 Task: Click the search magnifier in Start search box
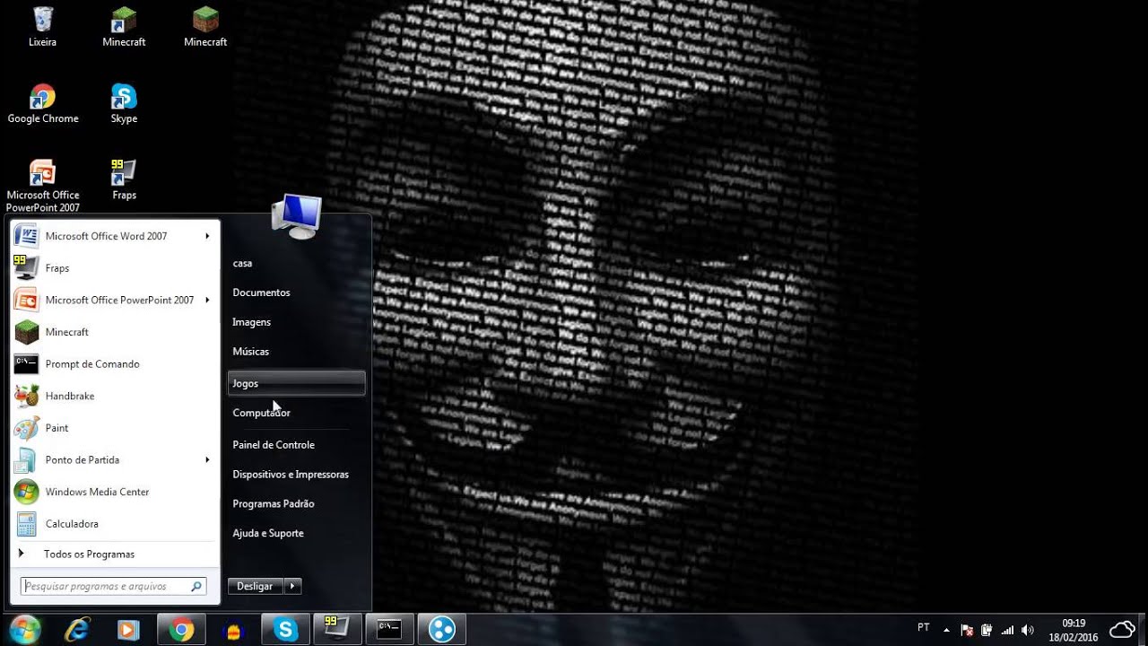click(196, 587)
